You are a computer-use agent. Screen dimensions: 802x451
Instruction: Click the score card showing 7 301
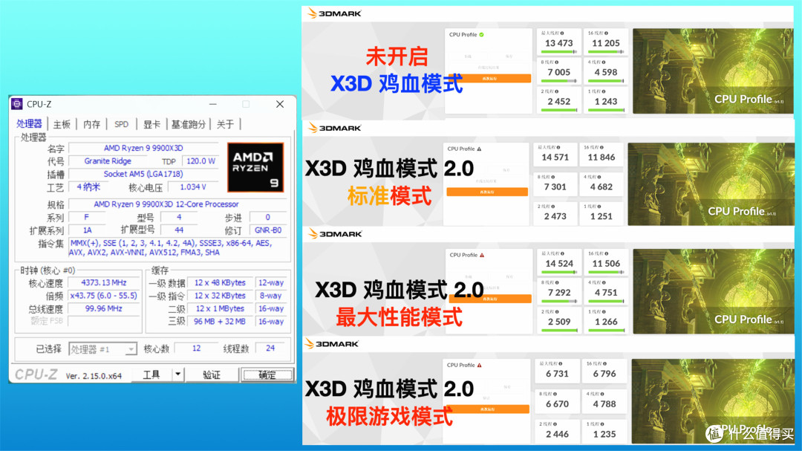(x=555, y=184)
